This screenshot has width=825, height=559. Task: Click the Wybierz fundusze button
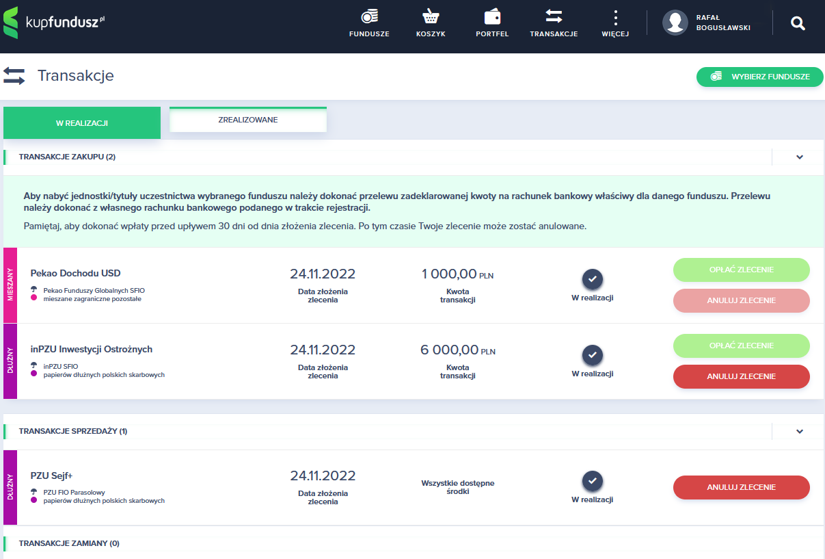click(x=760, y=77)
